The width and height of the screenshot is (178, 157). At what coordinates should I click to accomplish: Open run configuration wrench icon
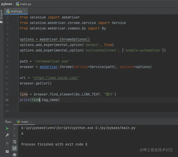[7, 135]
